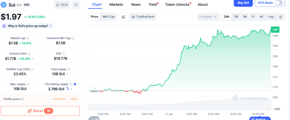The width and height of the screenshot is (290, 120).
Task: Select the 1Y time range
Action: (x=253, y=17)
